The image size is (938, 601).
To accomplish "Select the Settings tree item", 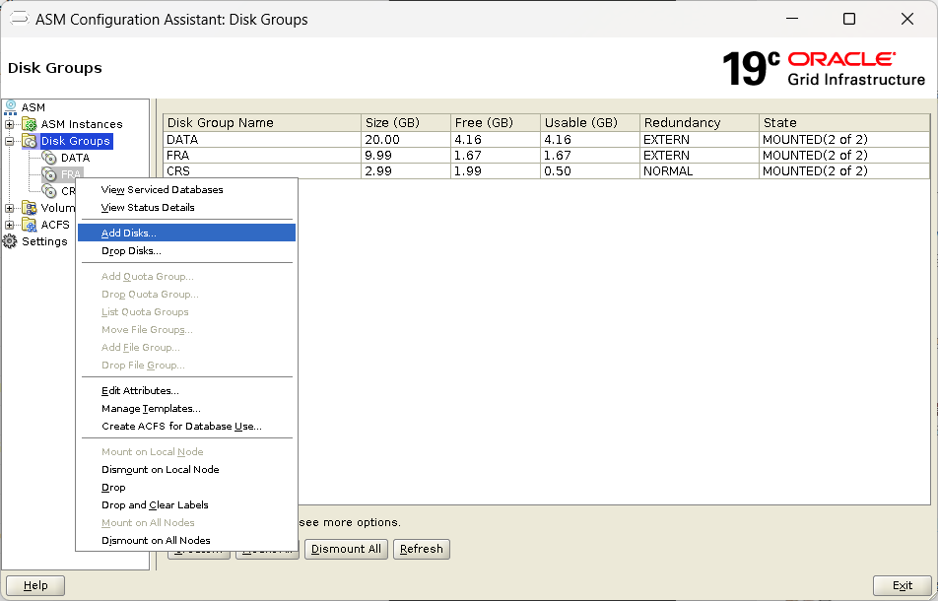I will (45, 241).
